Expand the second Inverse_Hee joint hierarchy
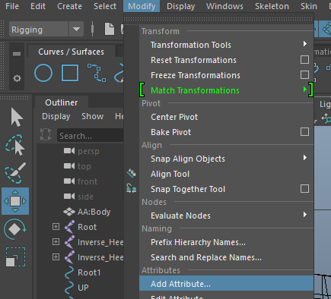The width and height of the screenshot is (331, 299). (x=56, y=257)
